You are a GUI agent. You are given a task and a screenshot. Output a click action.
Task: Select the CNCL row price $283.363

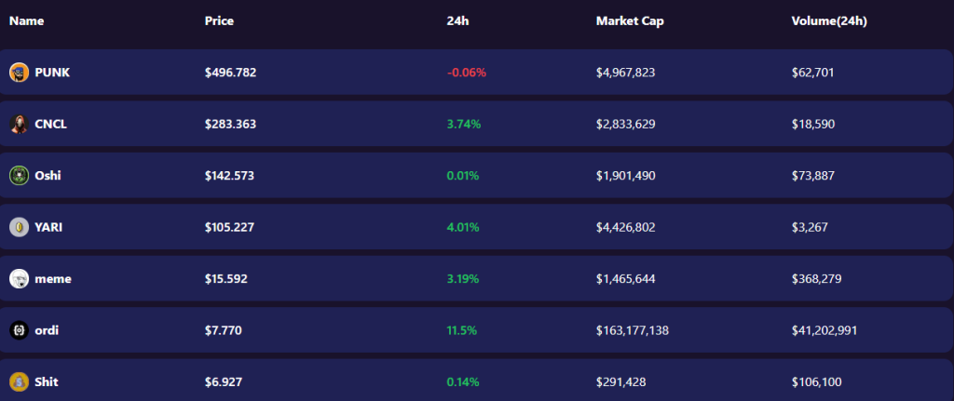pyautogui.click(x=231, y=124)
